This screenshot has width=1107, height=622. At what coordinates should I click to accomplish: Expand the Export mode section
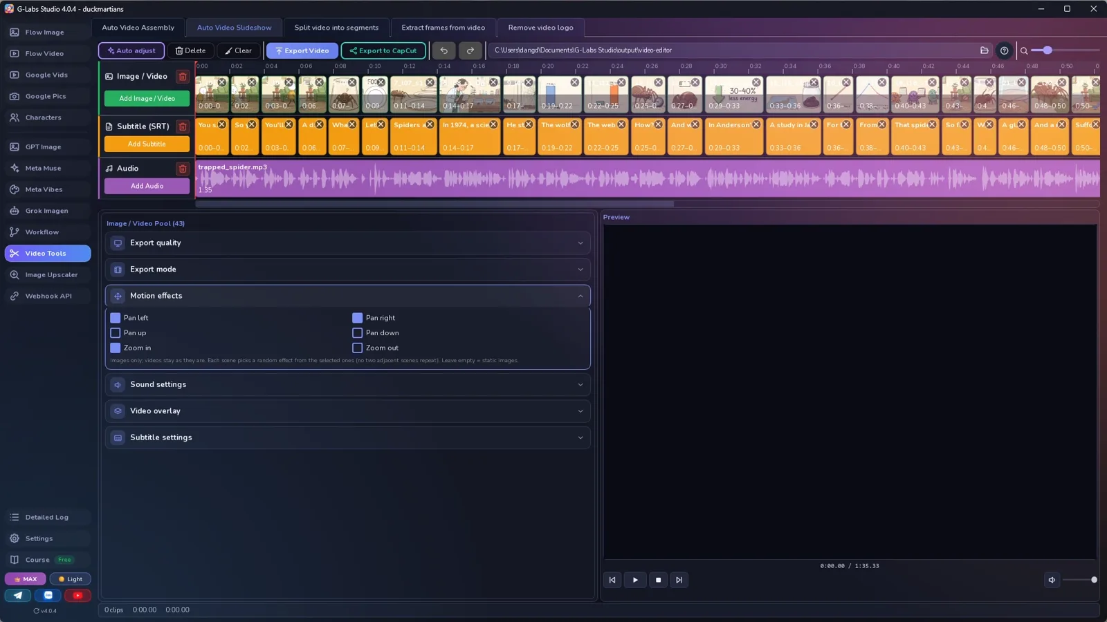point(347,270)
